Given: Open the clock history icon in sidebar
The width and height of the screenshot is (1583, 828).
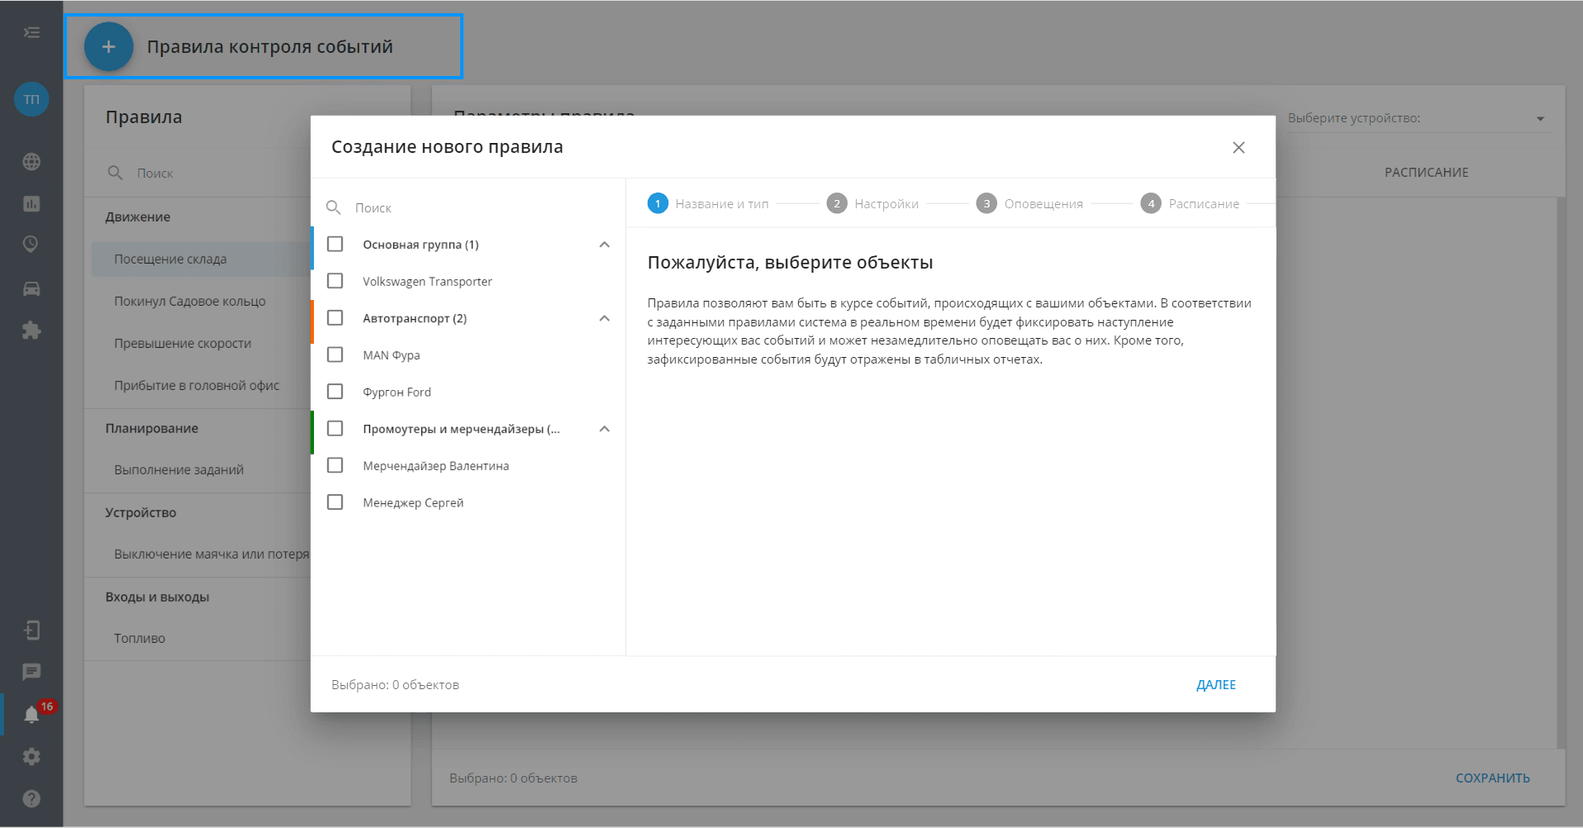Looking at the screenshot, I should 31,245.
